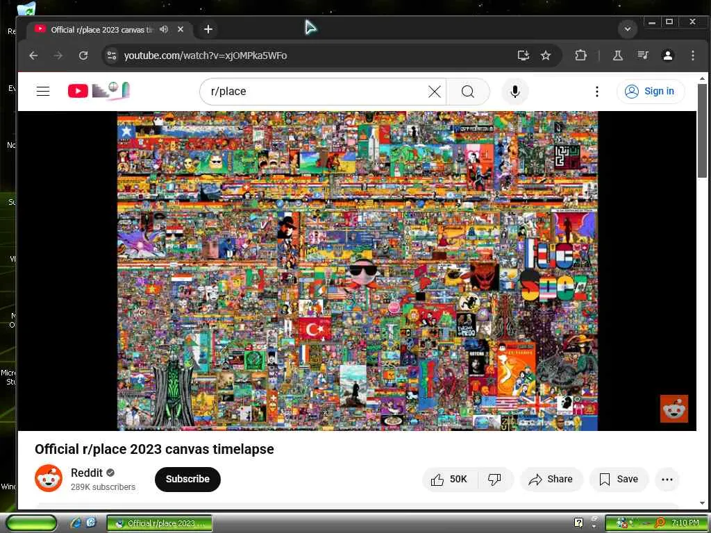
Task: Open the Chrome three-dot menu
Action: (x=692, y=56)
